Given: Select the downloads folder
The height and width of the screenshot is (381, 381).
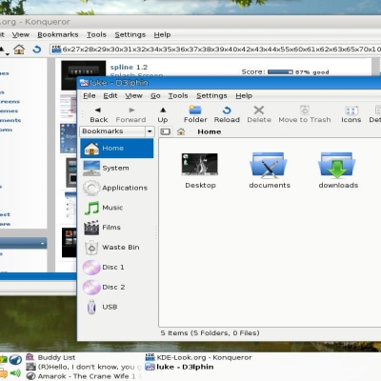Looking at the screenshot, I should tap(338, 170).
